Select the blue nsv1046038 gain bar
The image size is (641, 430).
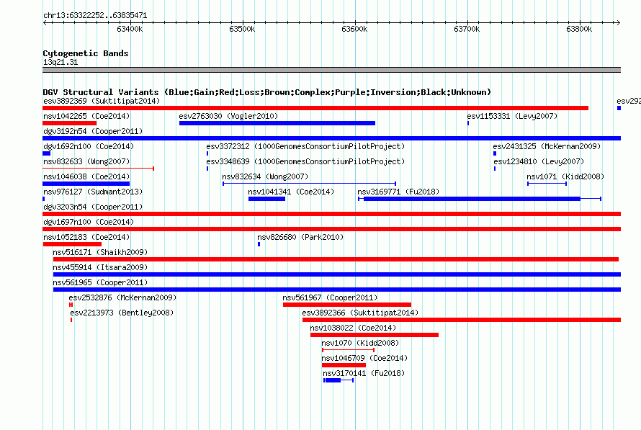[86, 184]
